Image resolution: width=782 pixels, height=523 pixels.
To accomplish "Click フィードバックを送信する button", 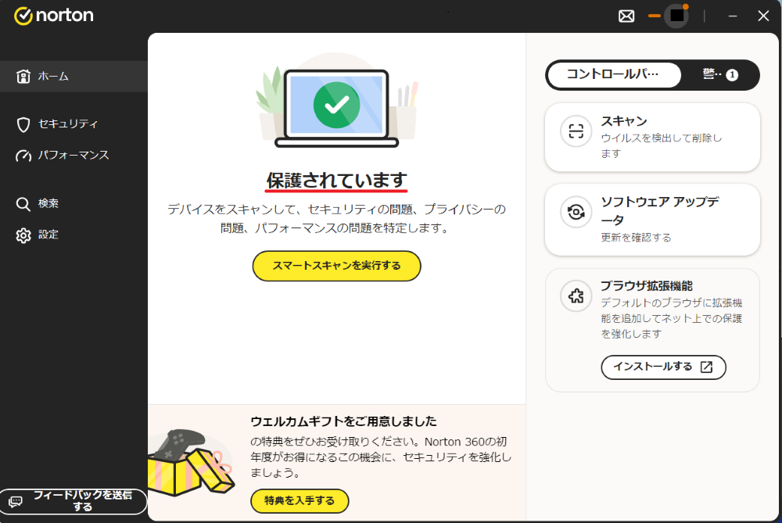I will click(x=74, y=501).
